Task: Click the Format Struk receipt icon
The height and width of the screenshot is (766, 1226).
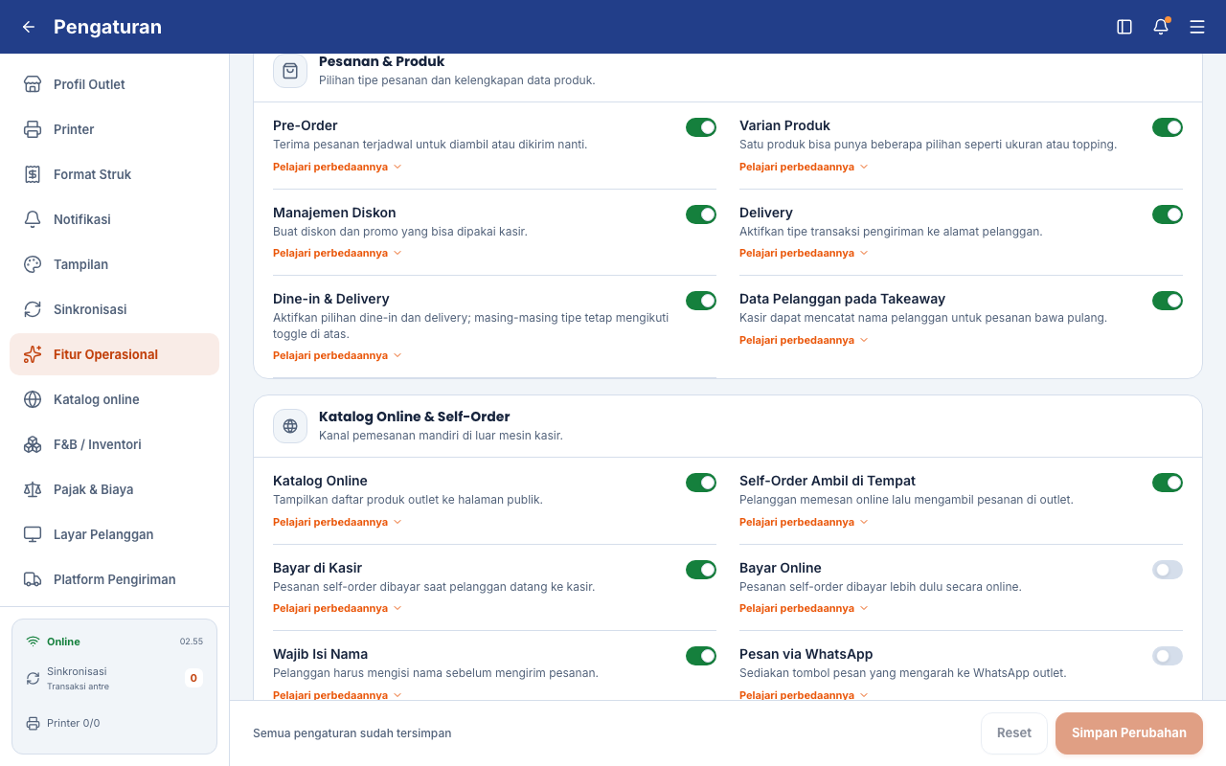Action: click(33, 174)
